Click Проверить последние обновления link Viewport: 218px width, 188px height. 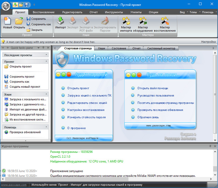pos(160,110)
